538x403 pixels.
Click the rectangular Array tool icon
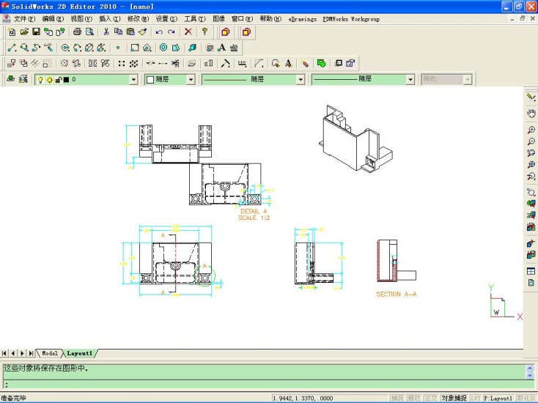[x=122, y=64]
